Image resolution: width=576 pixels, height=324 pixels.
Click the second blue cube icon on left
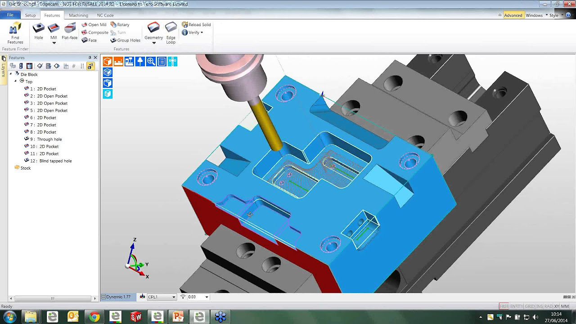click(108, 72)
